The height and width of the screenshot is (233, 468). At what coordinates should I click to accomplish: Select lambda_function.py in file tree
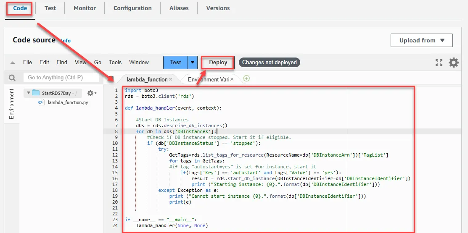(x=68, y=102)
